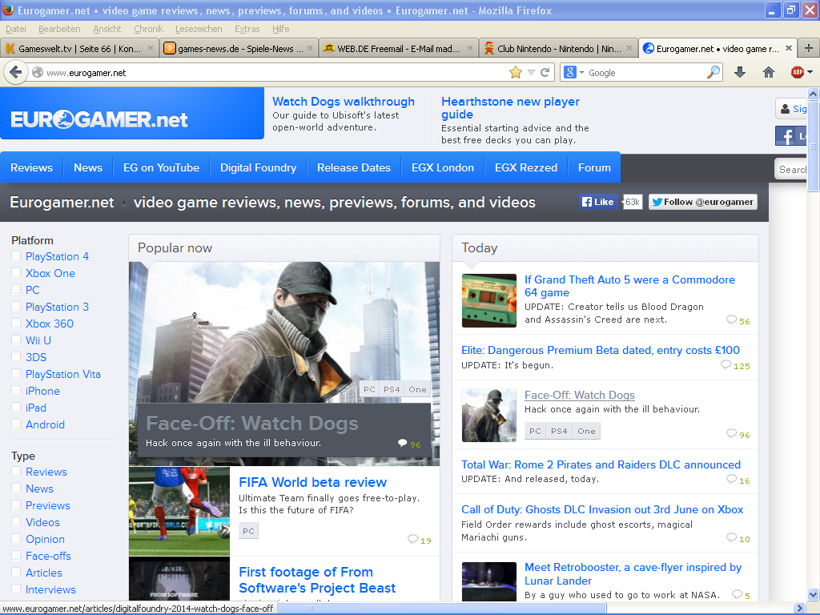Image resolution: width=820 pixels, height=615 pixels.
Task: Open the Face-Off: Watch Dogs featured image
Action: 284,364
